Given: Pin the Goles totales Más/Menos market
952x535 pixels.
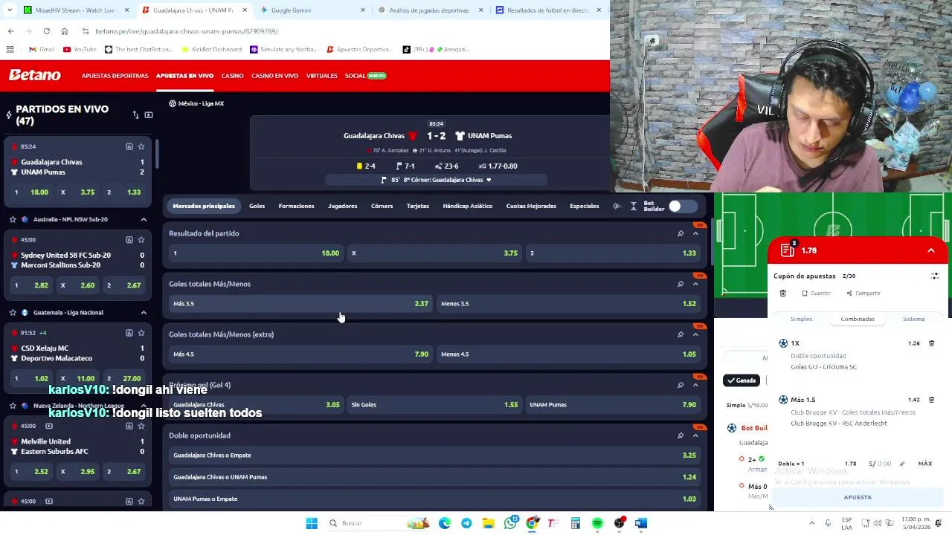Looking at the screenshot, I should point(681,284).
